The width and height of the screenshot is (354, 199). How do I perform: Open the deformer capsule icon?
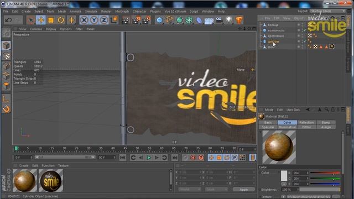(x=199, y=20)
